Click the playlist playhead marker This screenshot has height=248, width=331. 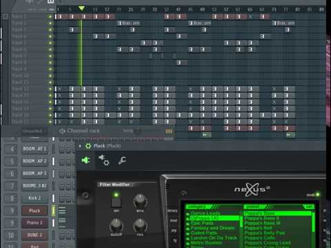[81, 9]
